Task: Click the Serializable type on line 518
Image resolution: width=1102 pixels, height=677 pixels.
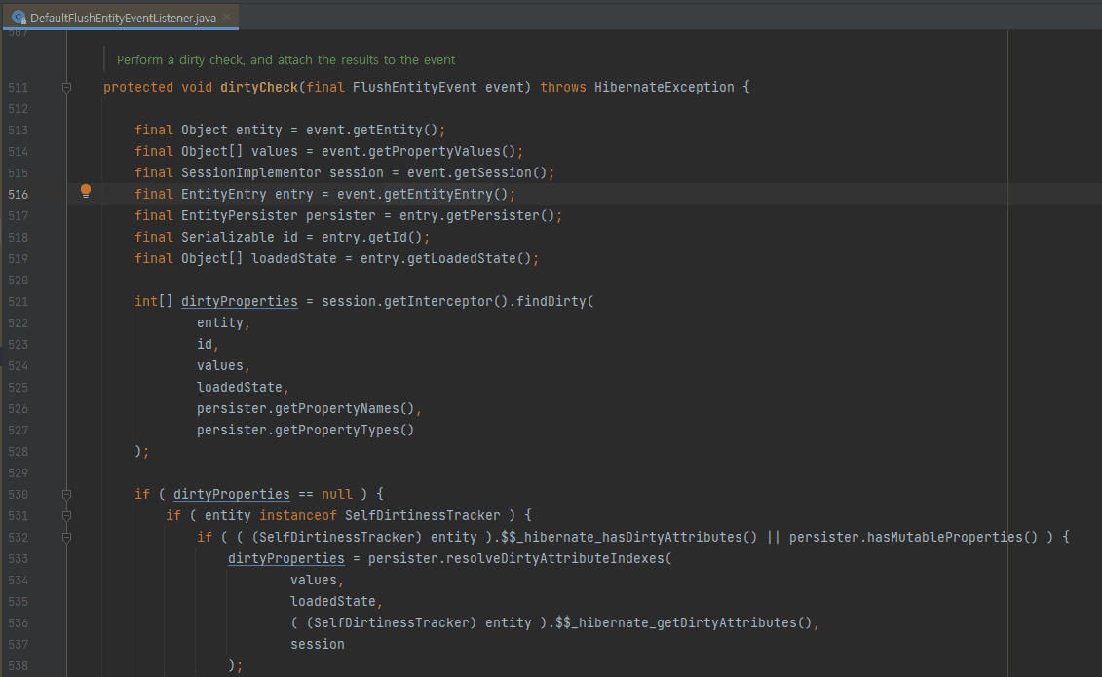Action: point(228,238)
